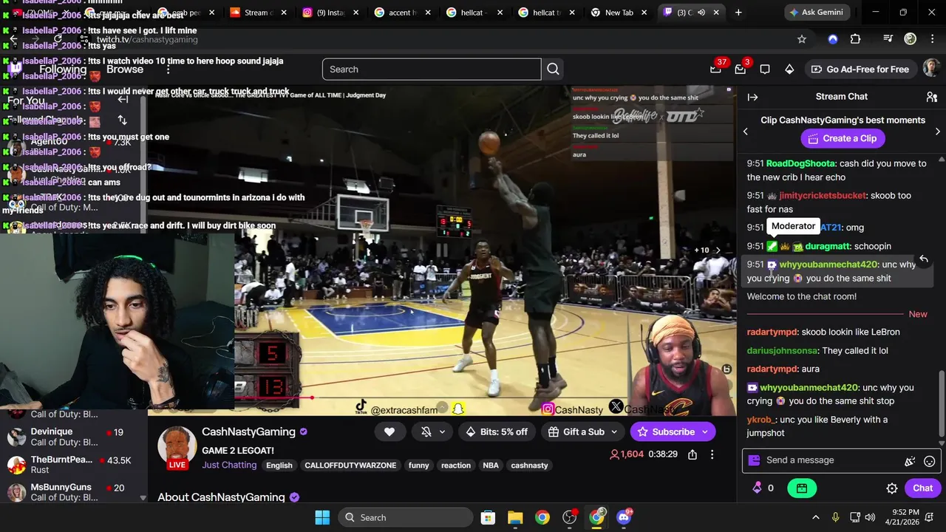Viewport: 946px width, 532px height.
Task: Open the Twitch user avatar menu
Action: [931, 69]
